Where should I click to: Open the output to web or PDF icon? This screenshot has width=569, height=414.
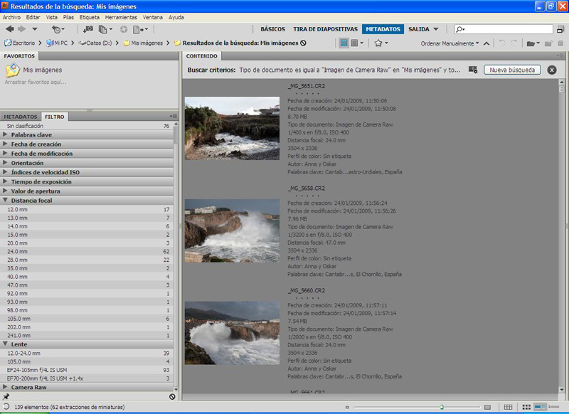point(140,29)
